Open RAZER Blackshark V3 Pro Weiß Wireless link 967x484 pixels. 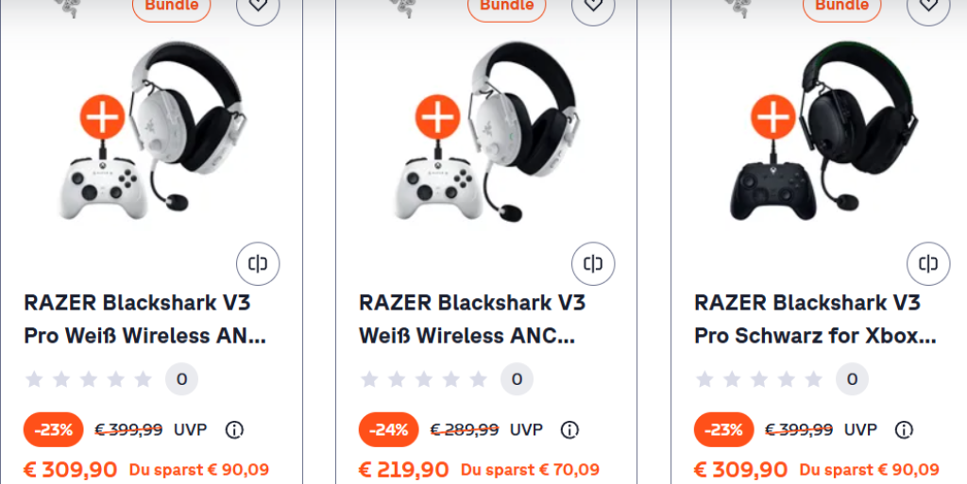click(x=145, y=319)
